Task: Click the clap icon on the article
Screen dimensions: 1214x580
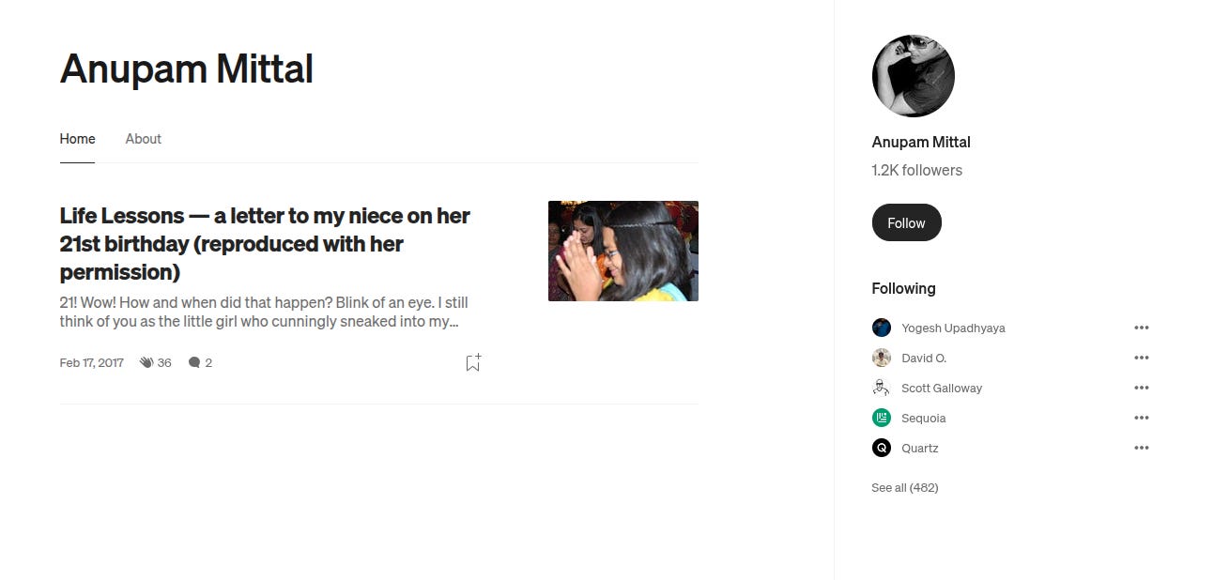Action: pos(146,362)
